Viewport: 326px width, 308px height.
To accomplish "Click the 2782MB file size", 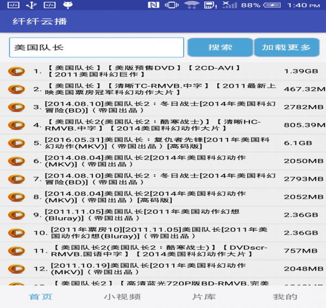I will 304,107.
